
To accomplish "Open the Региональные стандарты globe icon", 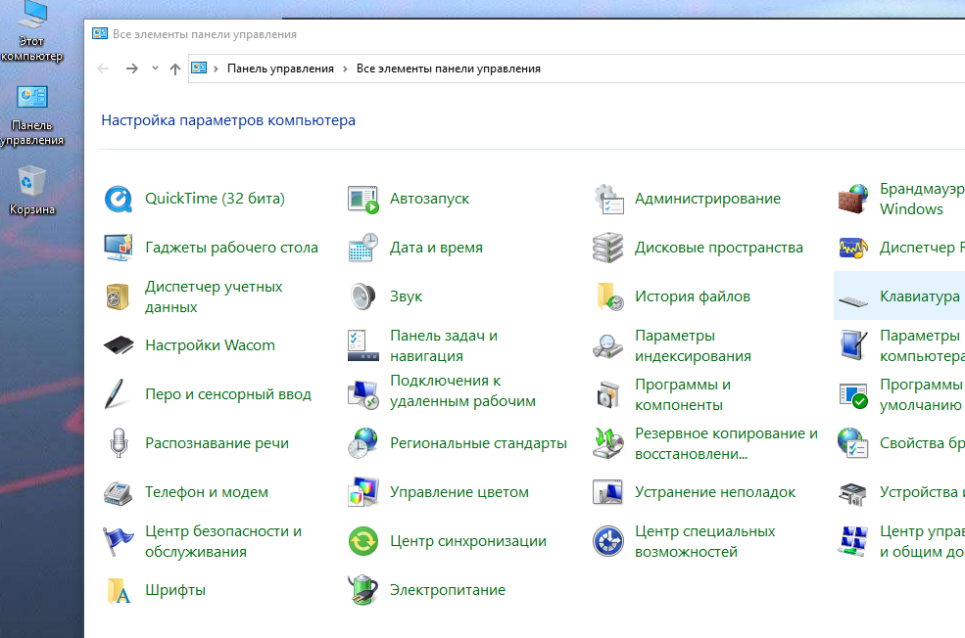I will coord(363,443).
